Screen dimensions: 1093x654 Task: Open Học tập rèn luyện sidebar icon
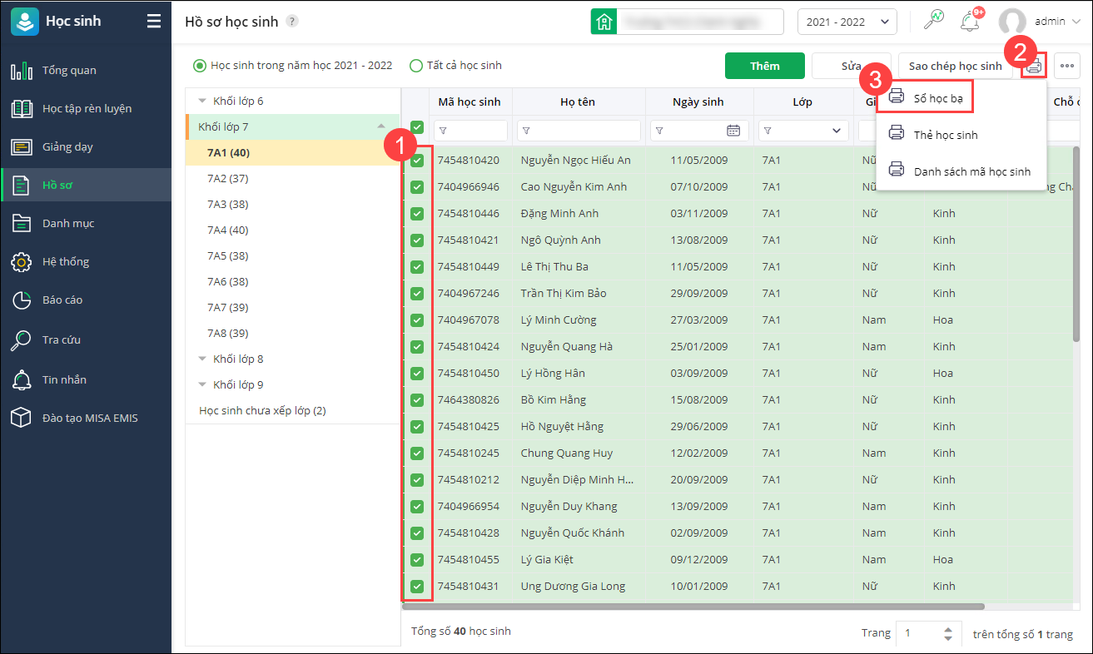(22, 109)
